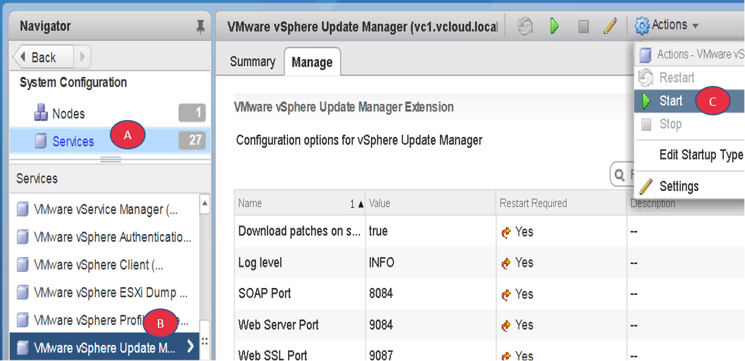Sort by the Description column header

685,203
